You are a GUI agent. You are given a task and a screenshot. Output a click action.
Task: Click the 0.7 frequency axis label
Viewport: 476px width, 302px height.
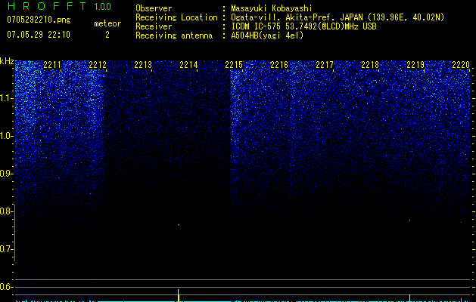[x=5, y=249]
